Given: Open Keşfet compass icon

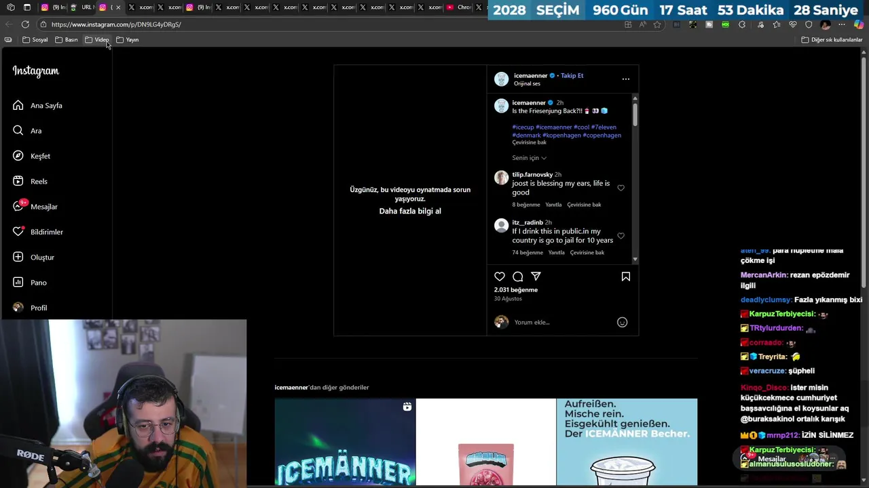Looking at the screenshot, I should pyautogui.click(x=18, y=156).
